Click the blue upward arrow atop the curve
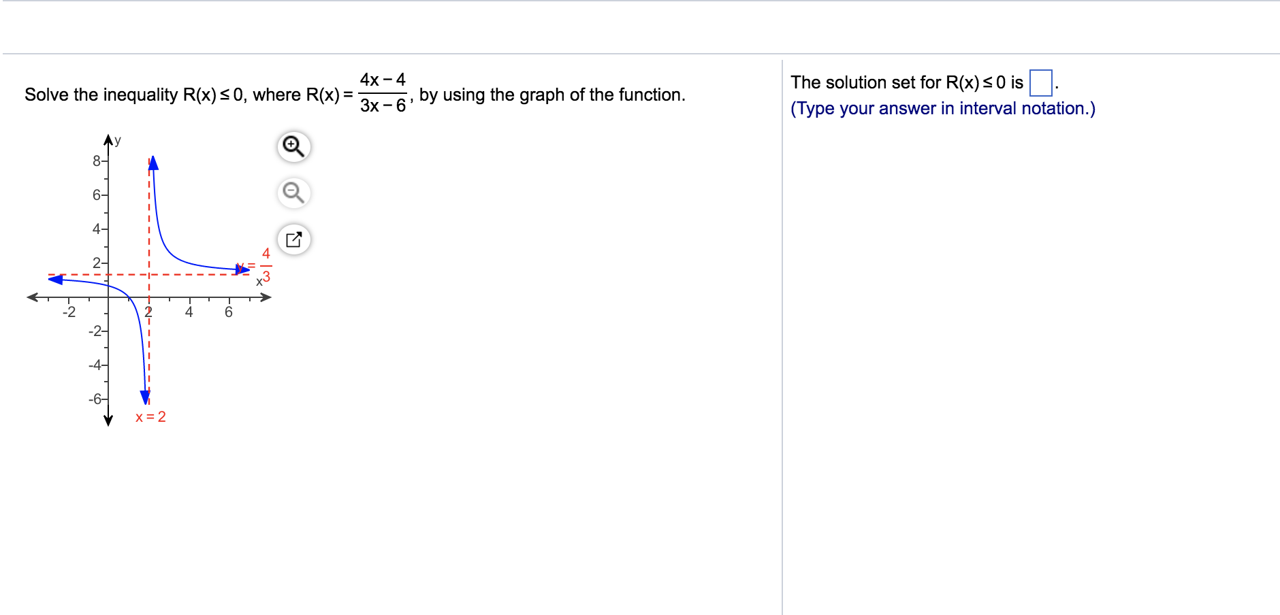 (x=153, y=163)
